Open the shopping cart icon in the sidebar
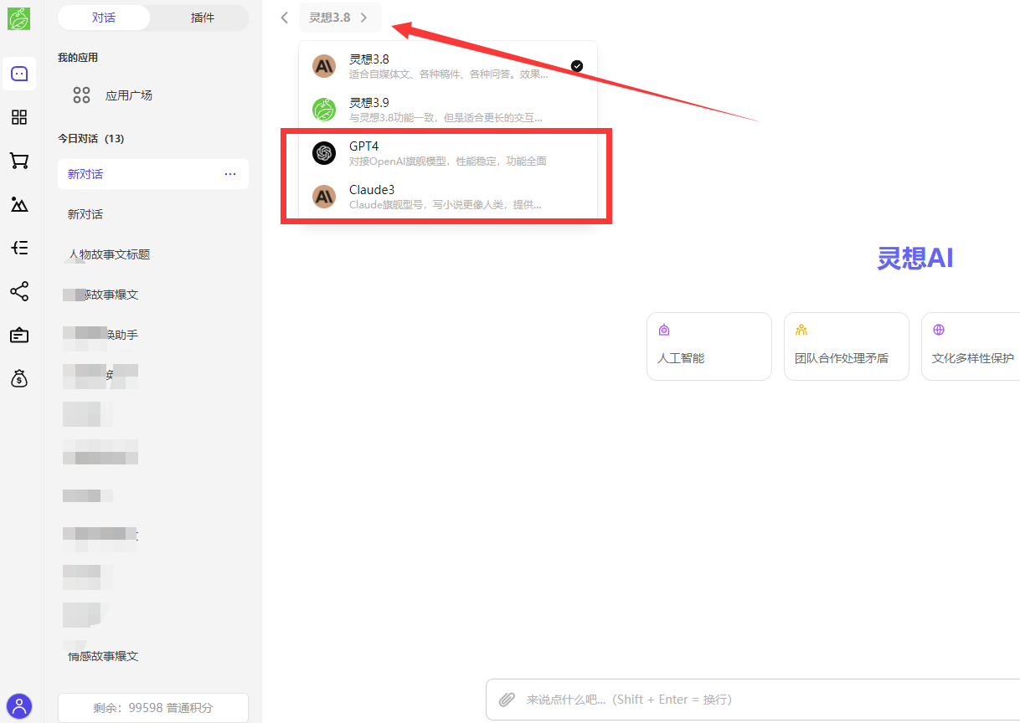1020x723 pixels. [19, 161]
